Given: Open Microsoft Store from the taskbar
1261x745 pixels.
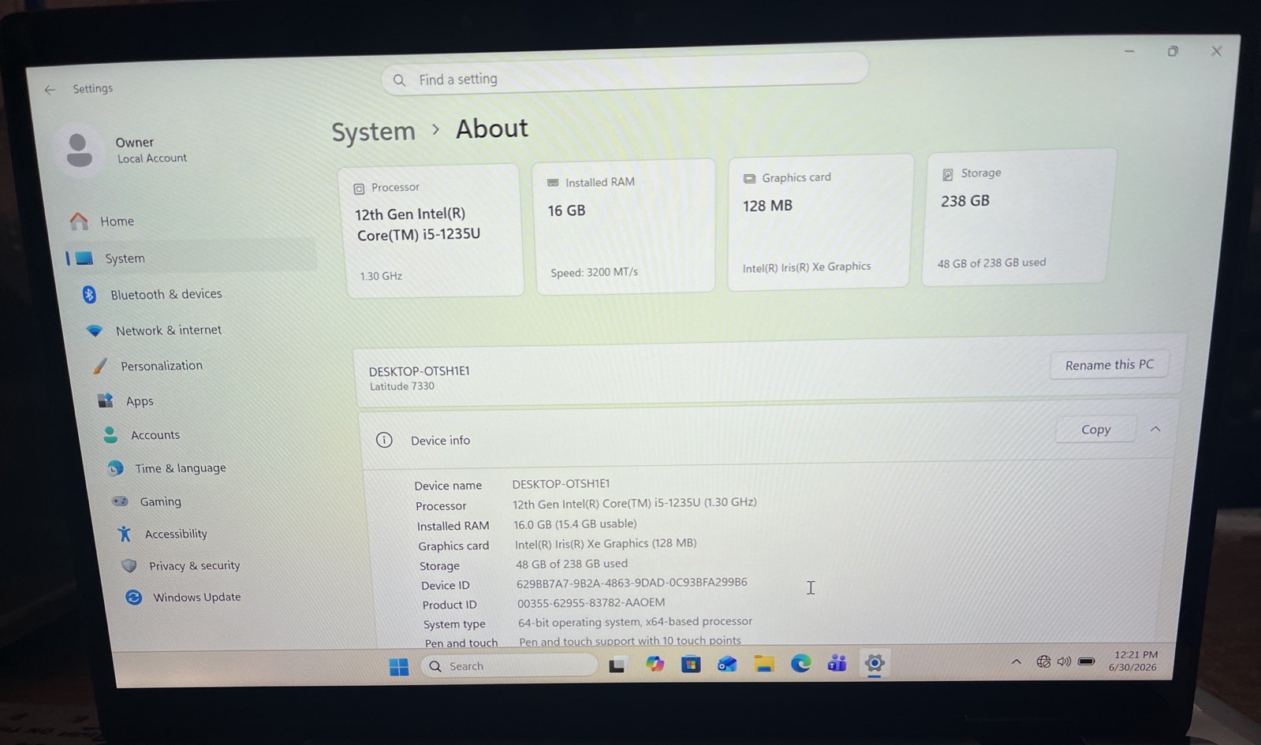Looking at the screenshot, I should click(691, 665).
